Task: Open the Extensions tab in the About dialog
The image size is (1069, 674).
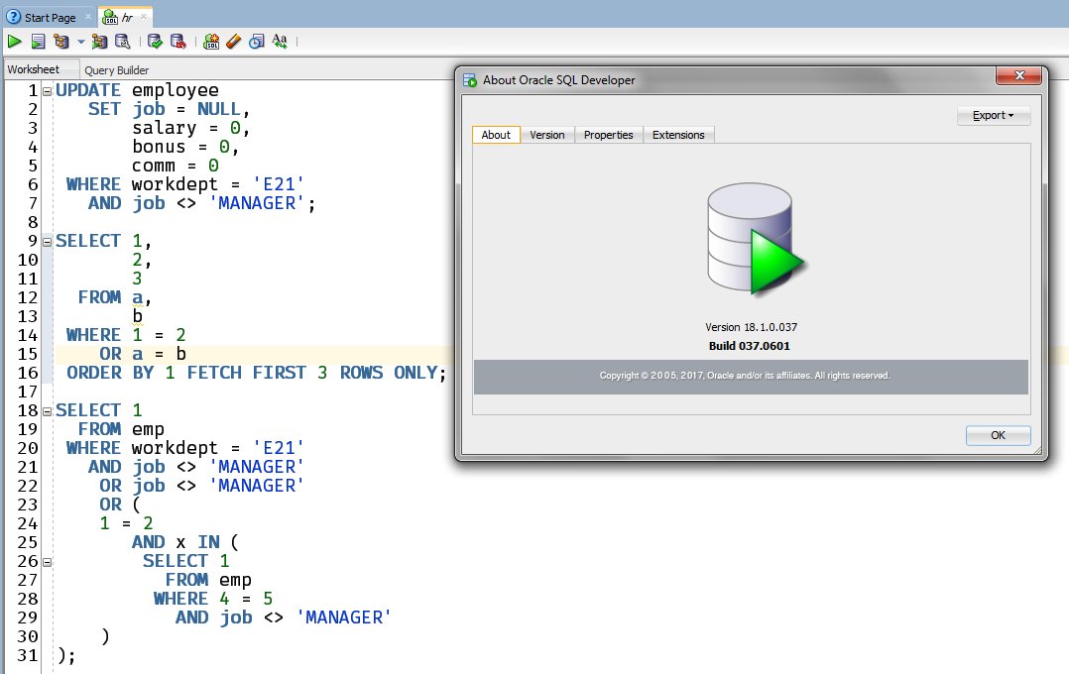Action: coord(678,135)
